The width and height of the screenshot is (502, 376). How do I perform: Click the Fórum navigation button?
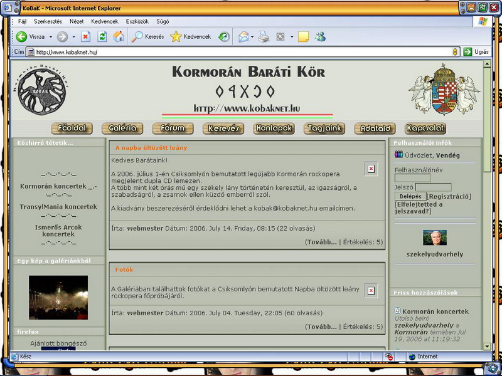pos(173,128)
